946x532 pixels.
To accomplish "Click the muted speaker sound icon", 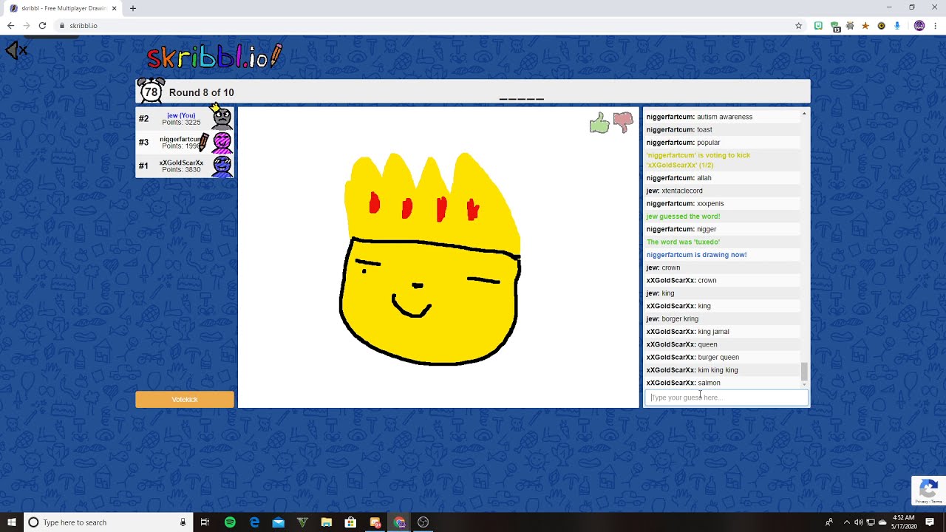I will coord(16,50).
